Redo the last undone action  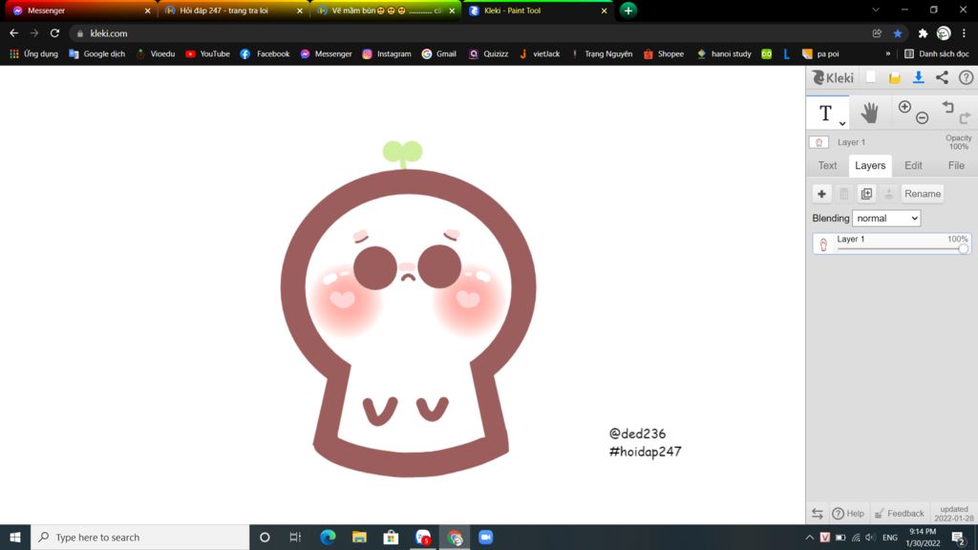[x=965, y=117]
